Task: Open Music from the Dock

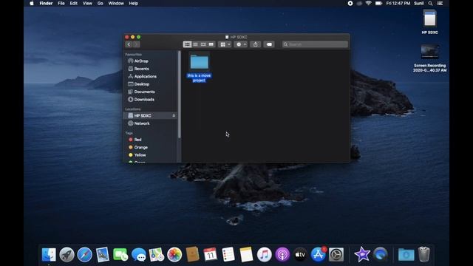Action: coord(265,255)
